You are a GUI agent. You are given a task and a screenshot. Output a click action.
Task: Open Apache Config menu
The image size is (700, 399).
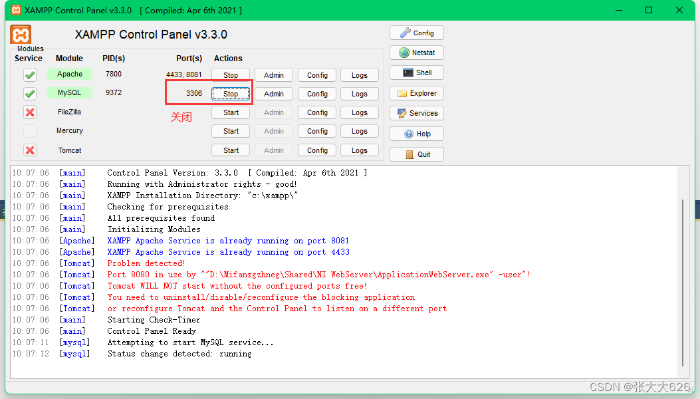click(x=317, y=75)
